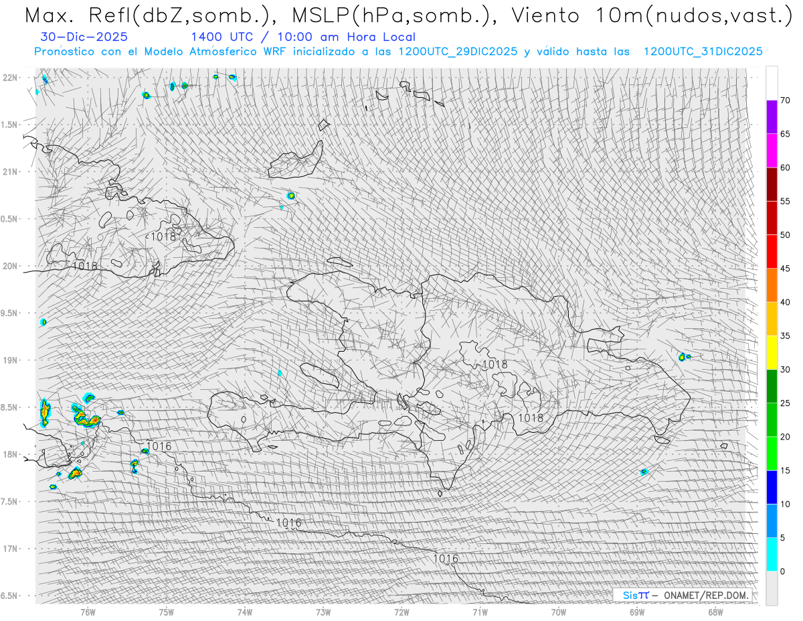Image resolution: width=803 pixels, height=621 pixels.
Task: Click the map title starting 'Max. Refl(dbZ,somb.)'
Action: point(408,15)
